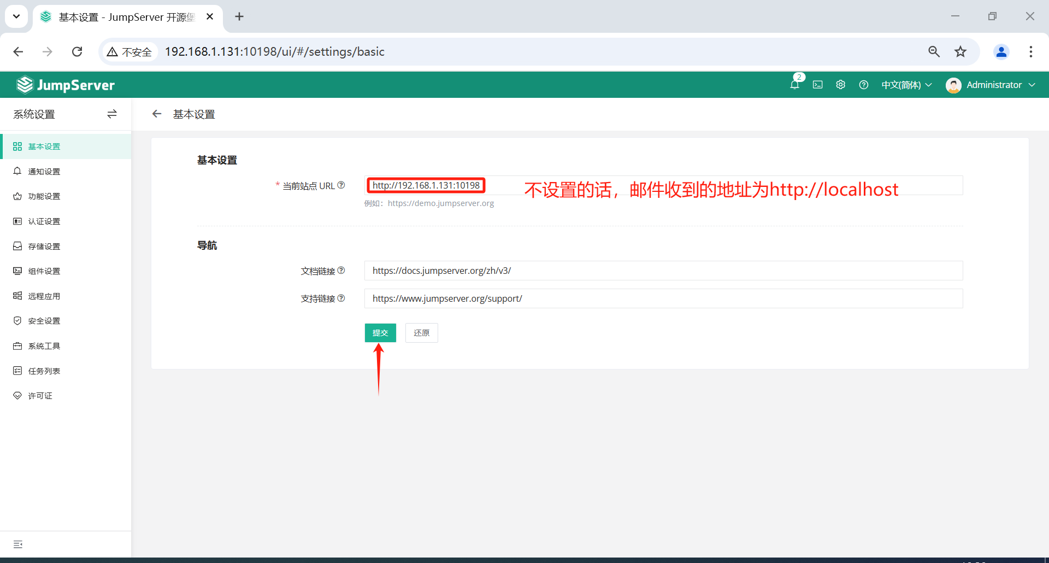1049x563 pixels.
Task: Focus the browser address bar URL
Action: tap(275, 51)
